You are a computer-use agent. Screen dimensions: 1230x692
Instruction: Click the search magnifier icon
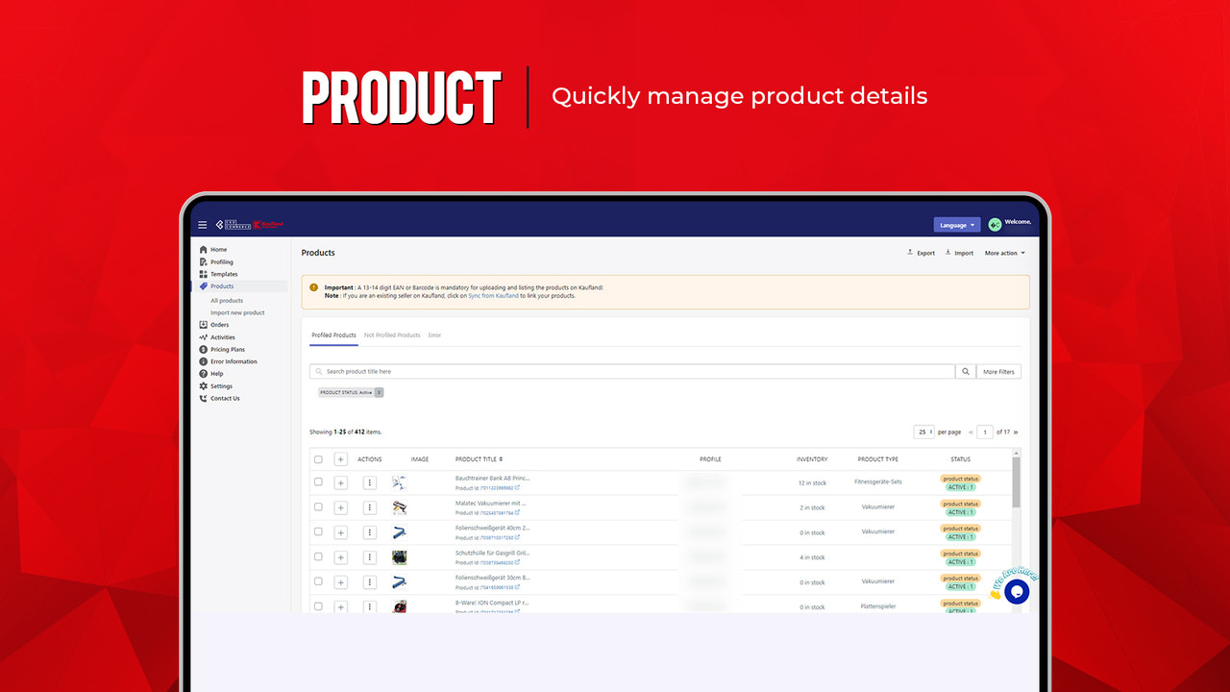pyautogui.click(x=965, y=371)
